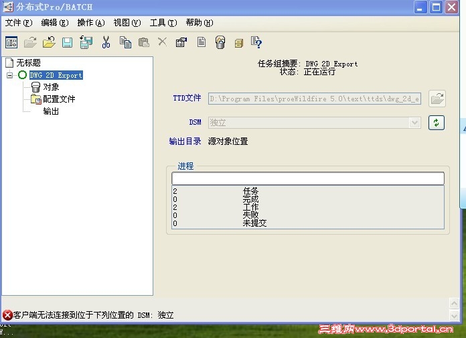
Task: Click the new task group toolbar icon
Action: [11, 42]
